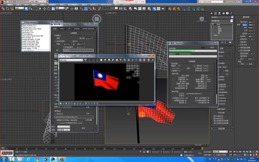Image resolution: width=259 pixels, height=162 pixels.
Task: Open the file explorer taskbar icon
Action: 20,159
